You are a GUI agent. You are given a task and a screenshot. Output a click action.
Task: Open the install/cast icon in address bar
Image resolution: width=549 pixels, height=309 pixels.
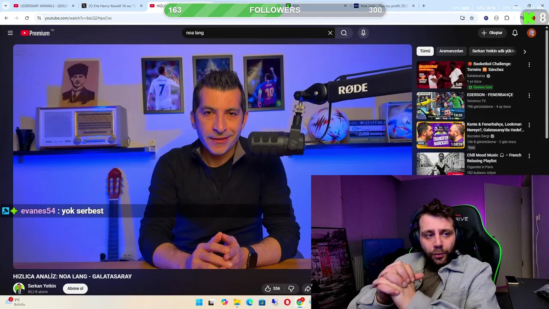coord(462,18)
